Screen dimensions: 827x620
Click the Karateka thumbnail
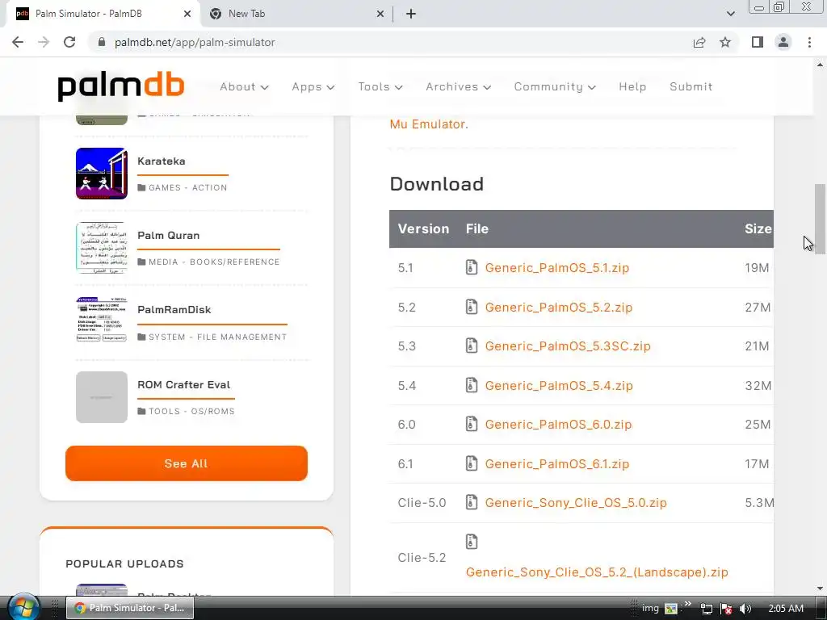point(101,174)
